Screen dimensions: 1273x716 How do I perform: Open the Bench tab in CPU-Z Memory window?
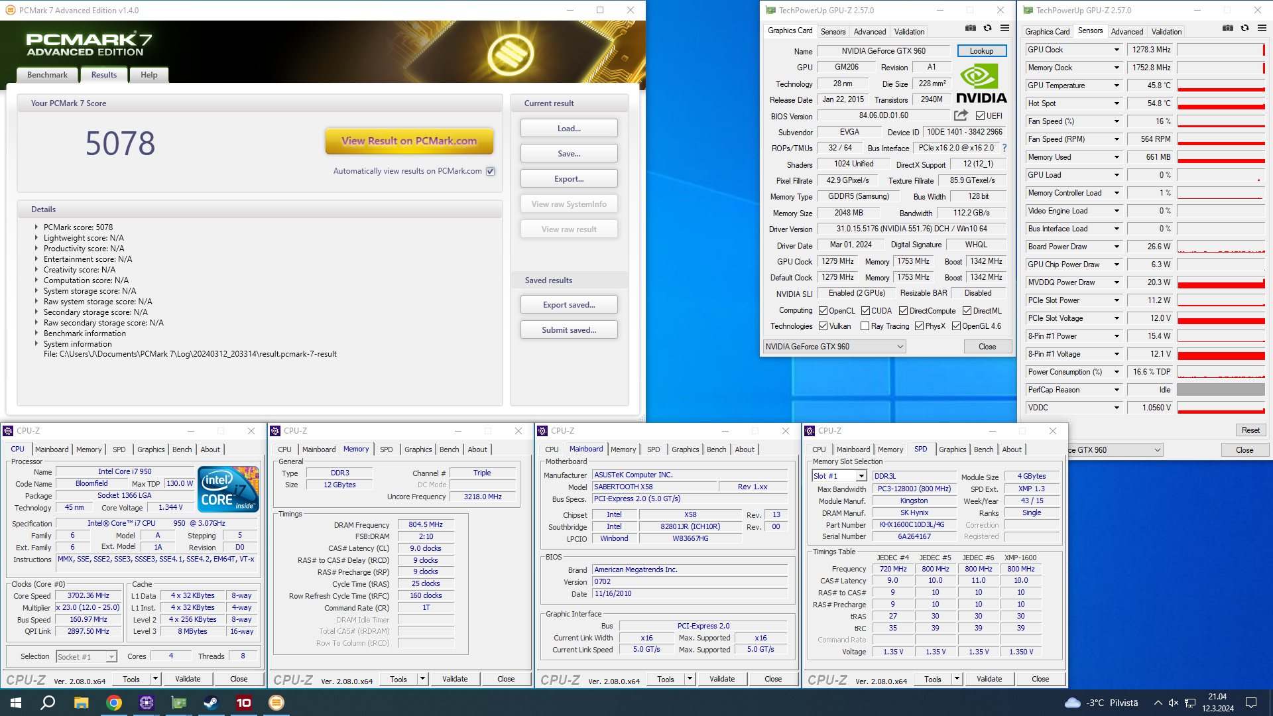(449, 449)
